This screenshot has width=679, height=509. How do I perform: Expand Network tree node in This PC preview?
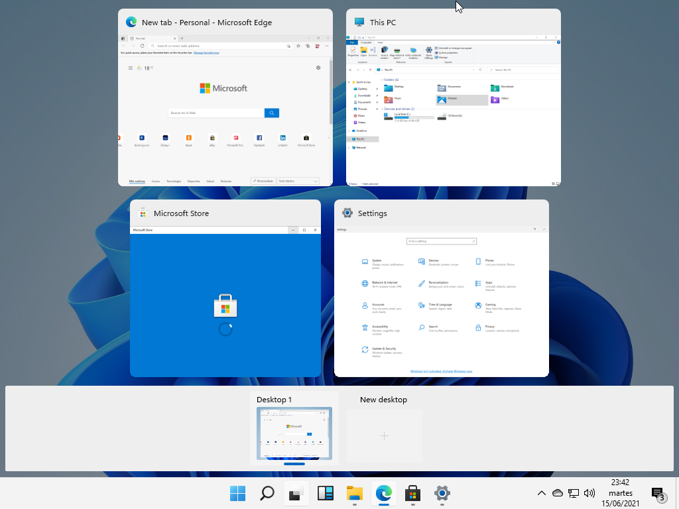coord(349,148)
